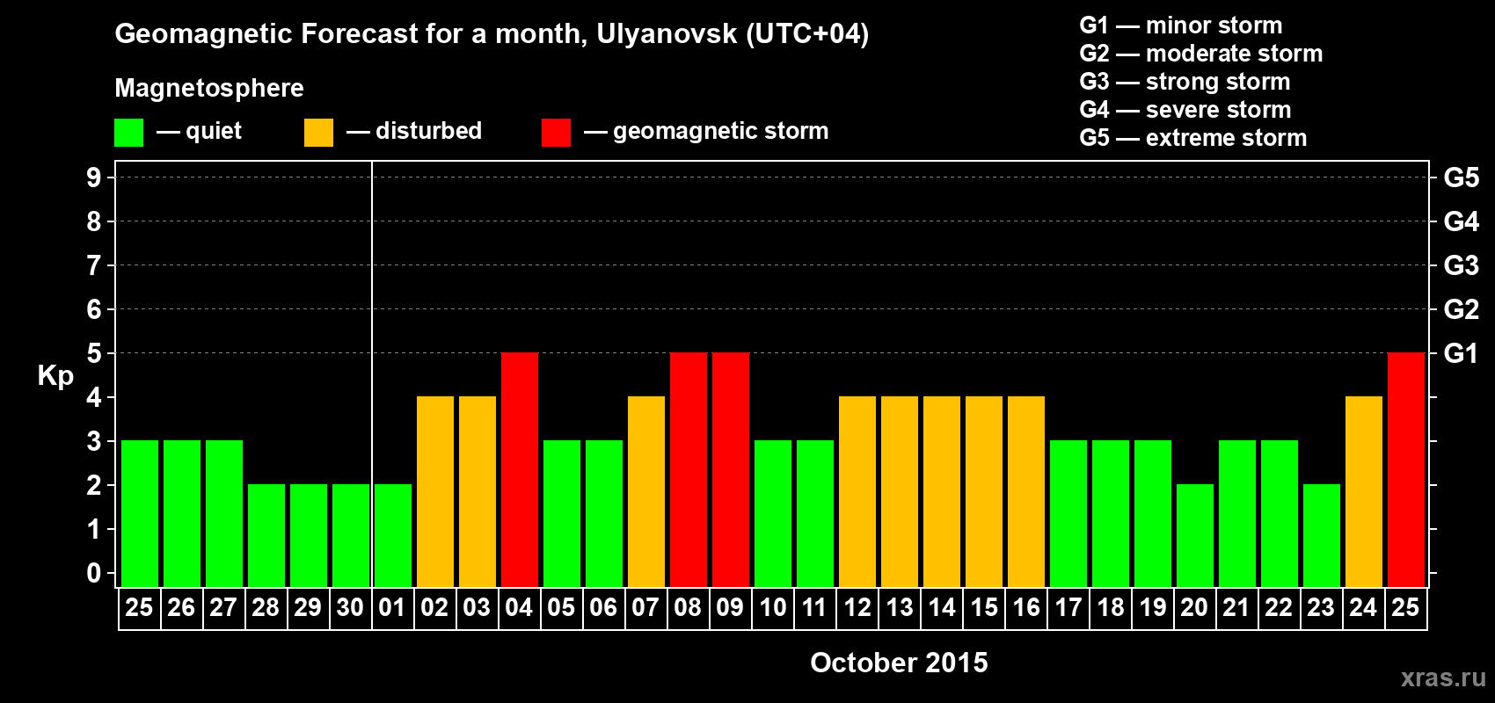Click the green bar above date 20
Viewport: 1495px width, 703px height.
1195,535
